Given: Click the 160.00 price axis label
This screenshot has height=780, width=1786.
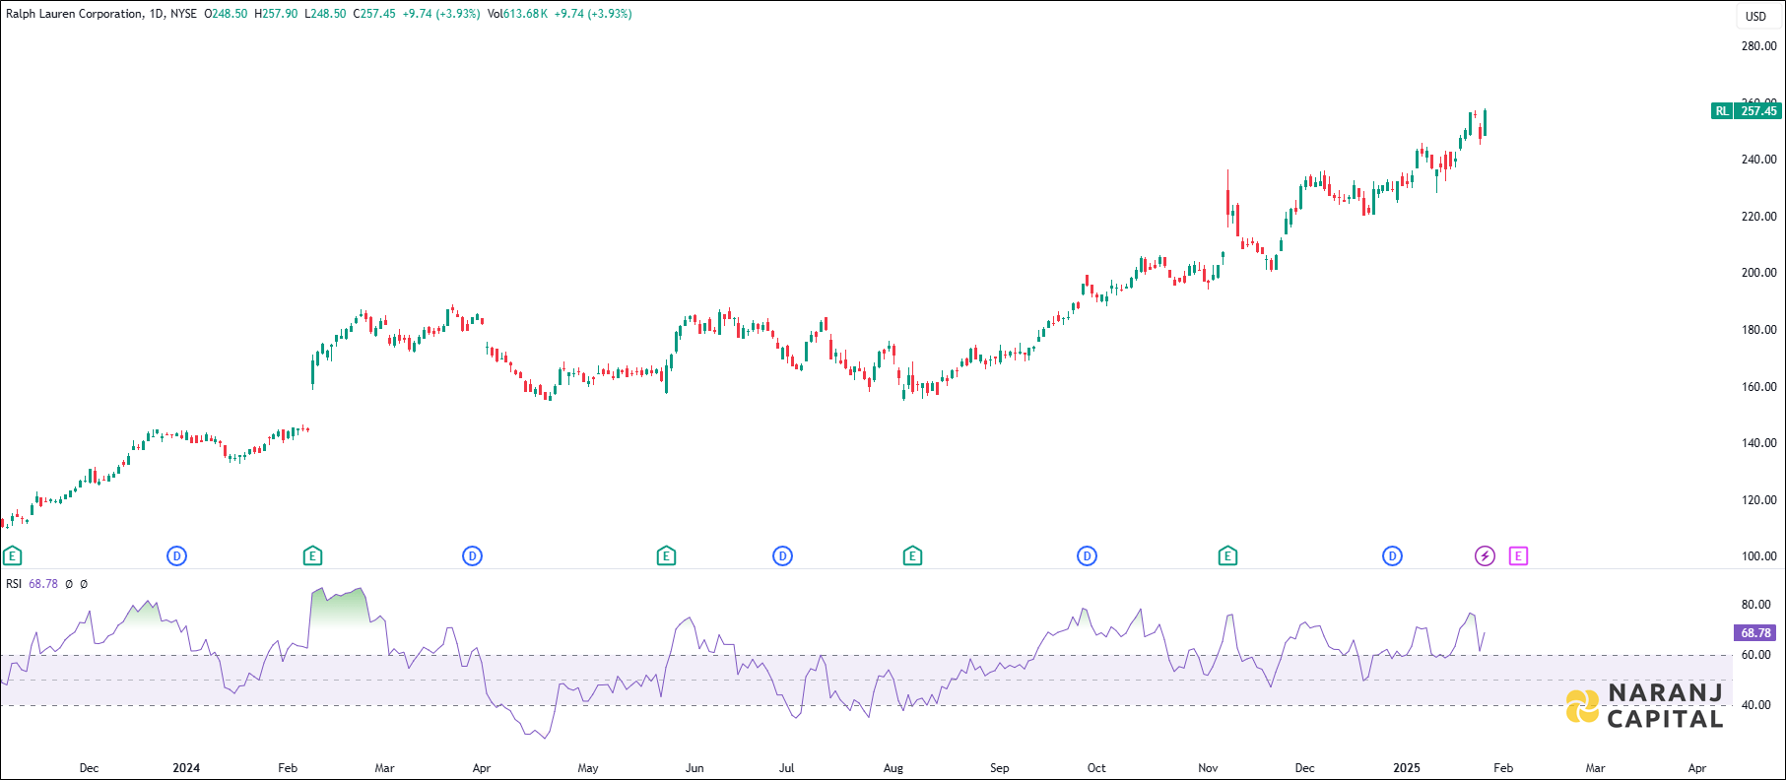Looking at the screenshot, I should (1758, 387).
